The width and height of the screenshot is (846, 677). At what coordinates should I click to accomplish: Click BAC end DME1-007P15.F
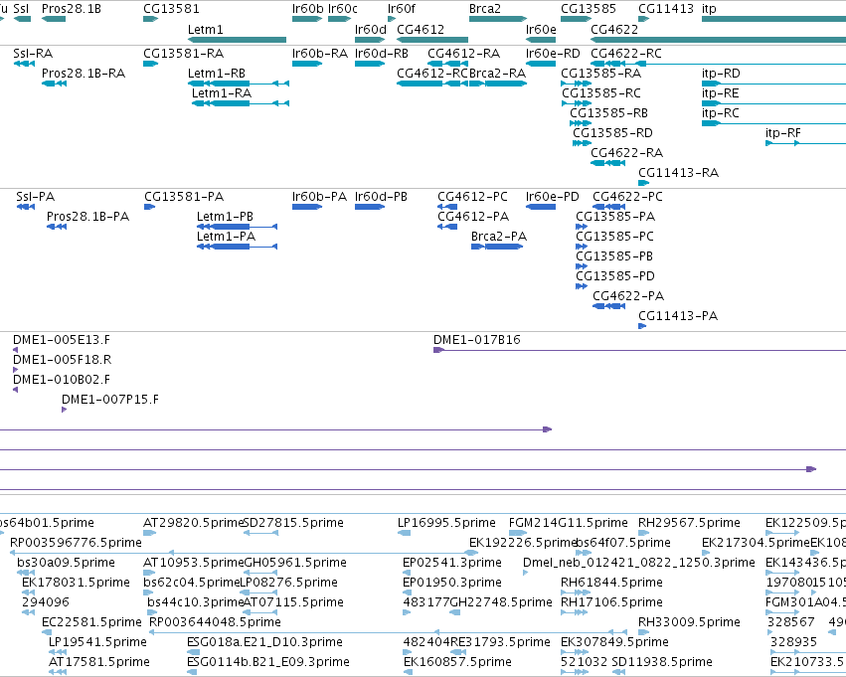[110, 400]
